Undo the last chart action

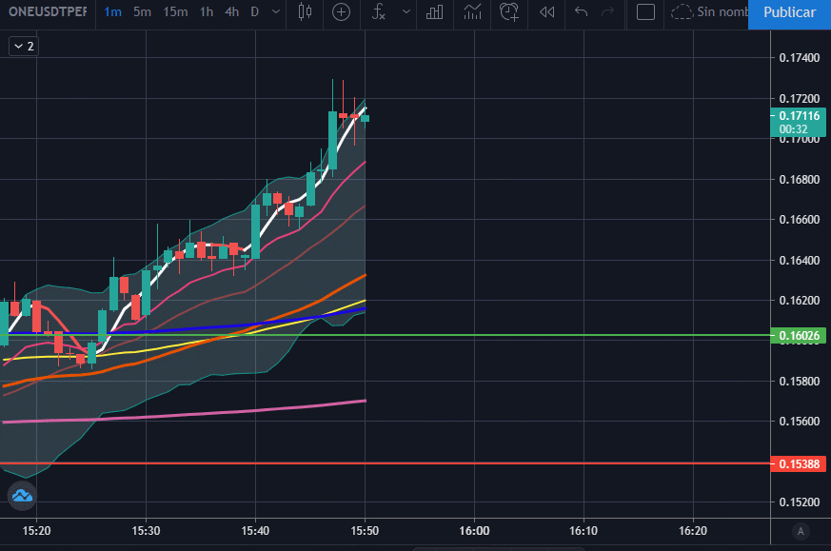581,11
